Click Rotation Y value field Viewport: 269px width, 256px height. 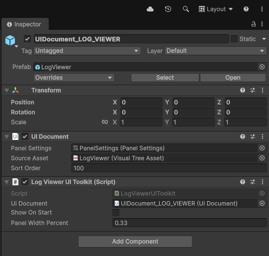pos(193,112)
